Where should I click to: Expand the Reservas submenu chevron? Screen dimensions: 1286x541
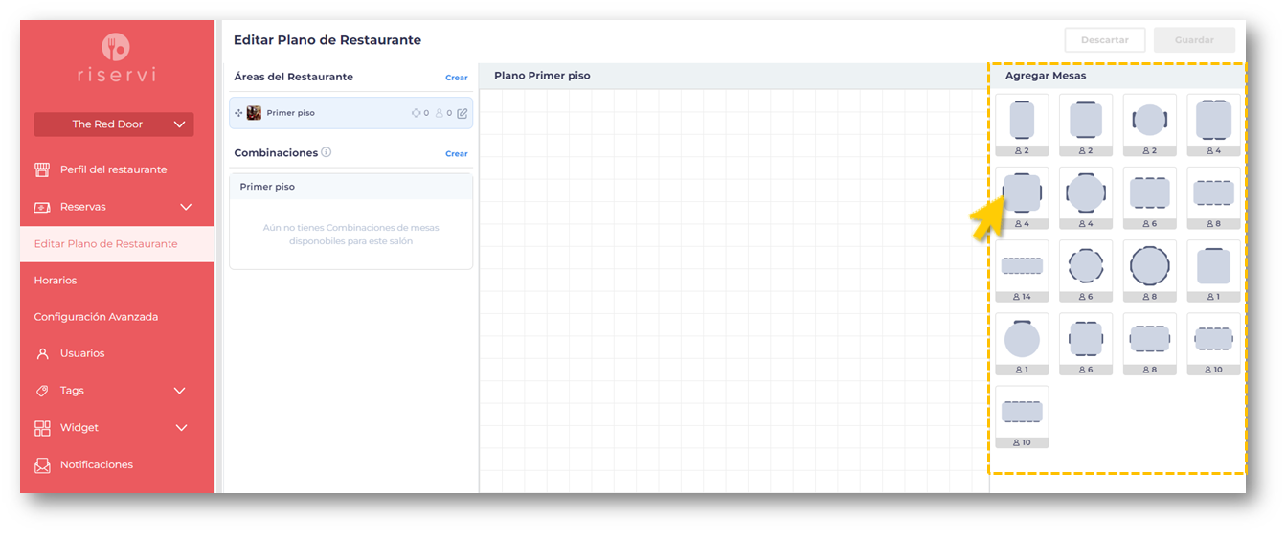click(186, 207)
